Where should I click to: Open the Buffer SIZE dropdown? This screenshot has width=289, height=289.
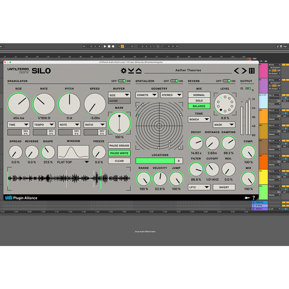point(119,95)
